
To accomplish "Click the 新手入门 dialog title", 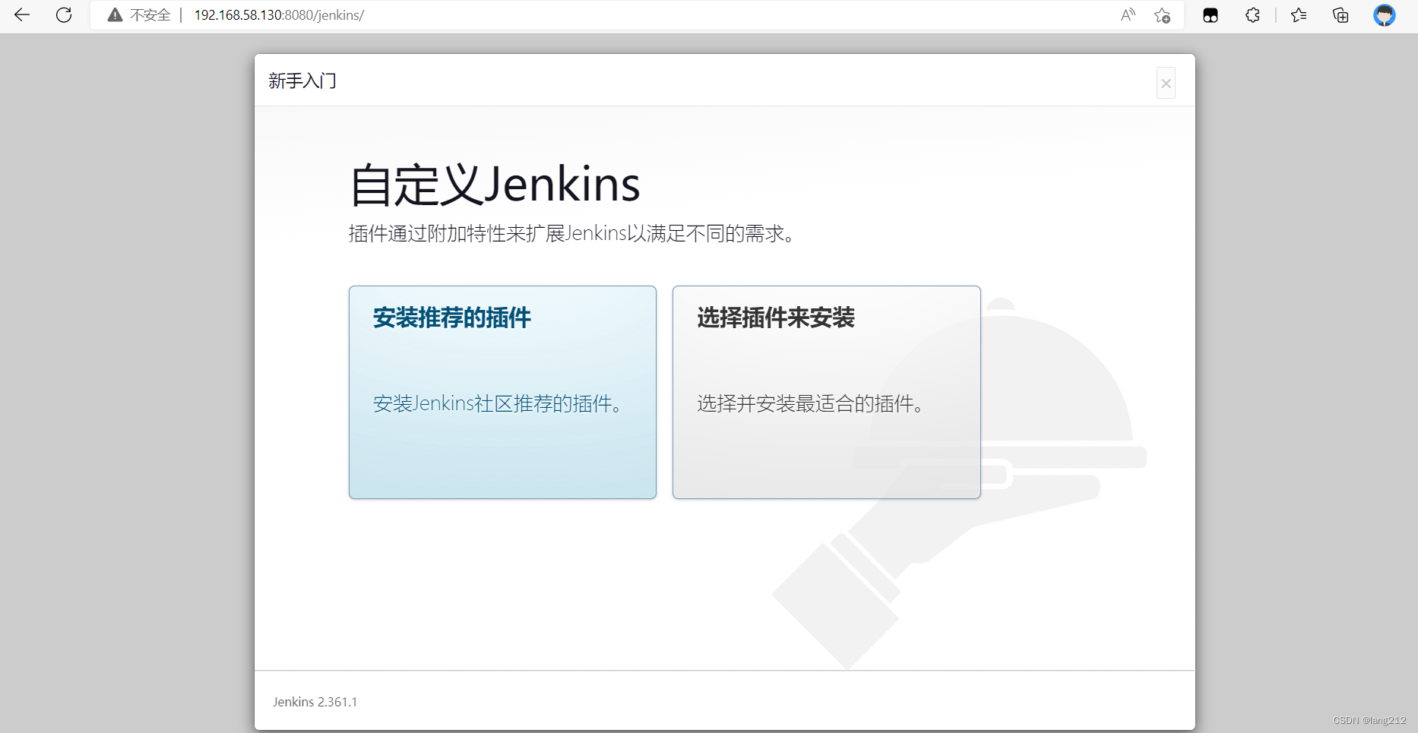I will tap(302, 81).
